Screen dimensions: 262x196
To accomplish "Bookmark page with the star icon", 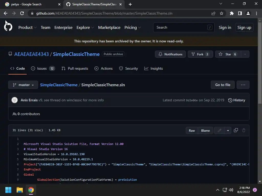I will coord(222,13).
